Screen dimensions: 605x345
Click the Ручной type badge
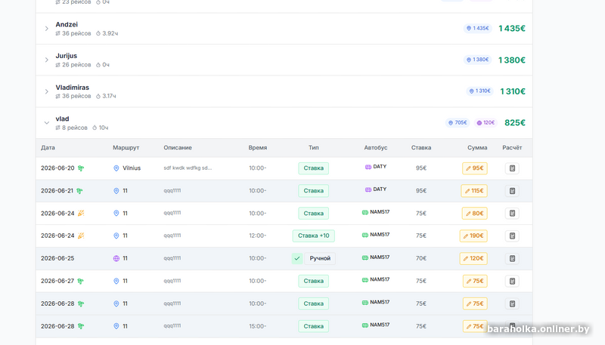320,258
